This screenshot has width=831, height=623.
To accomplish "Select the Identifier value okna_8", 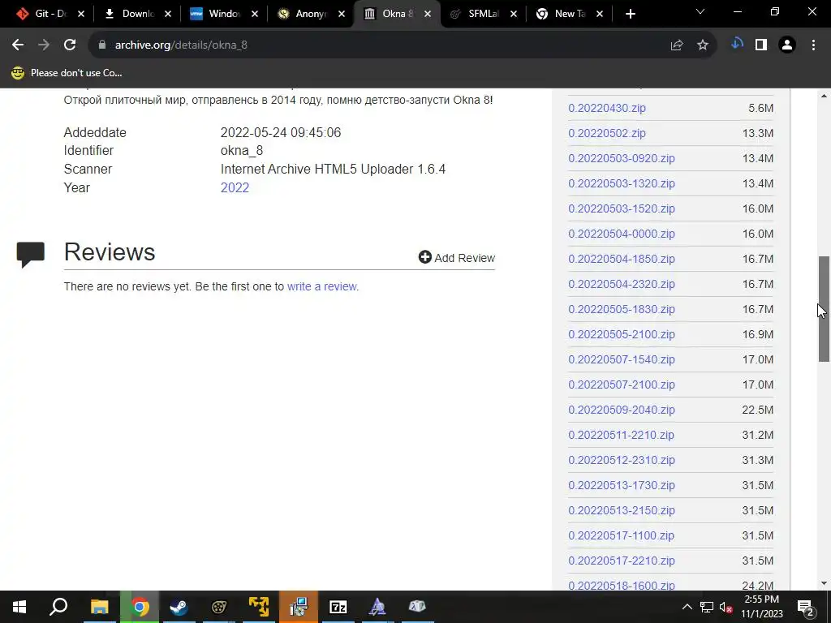I will tap(242, 150).
